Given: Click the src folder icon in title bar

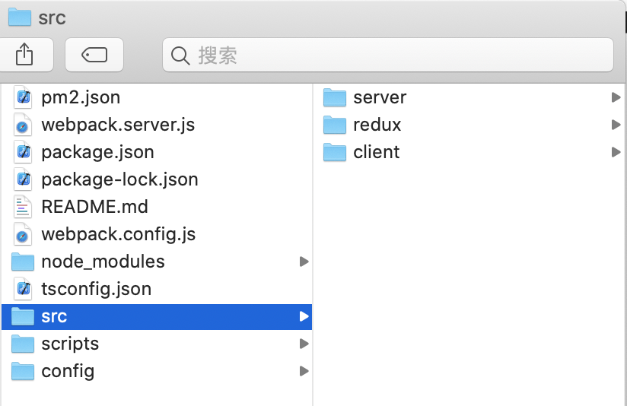Looking at the screenshot, I should click(19, 17).
